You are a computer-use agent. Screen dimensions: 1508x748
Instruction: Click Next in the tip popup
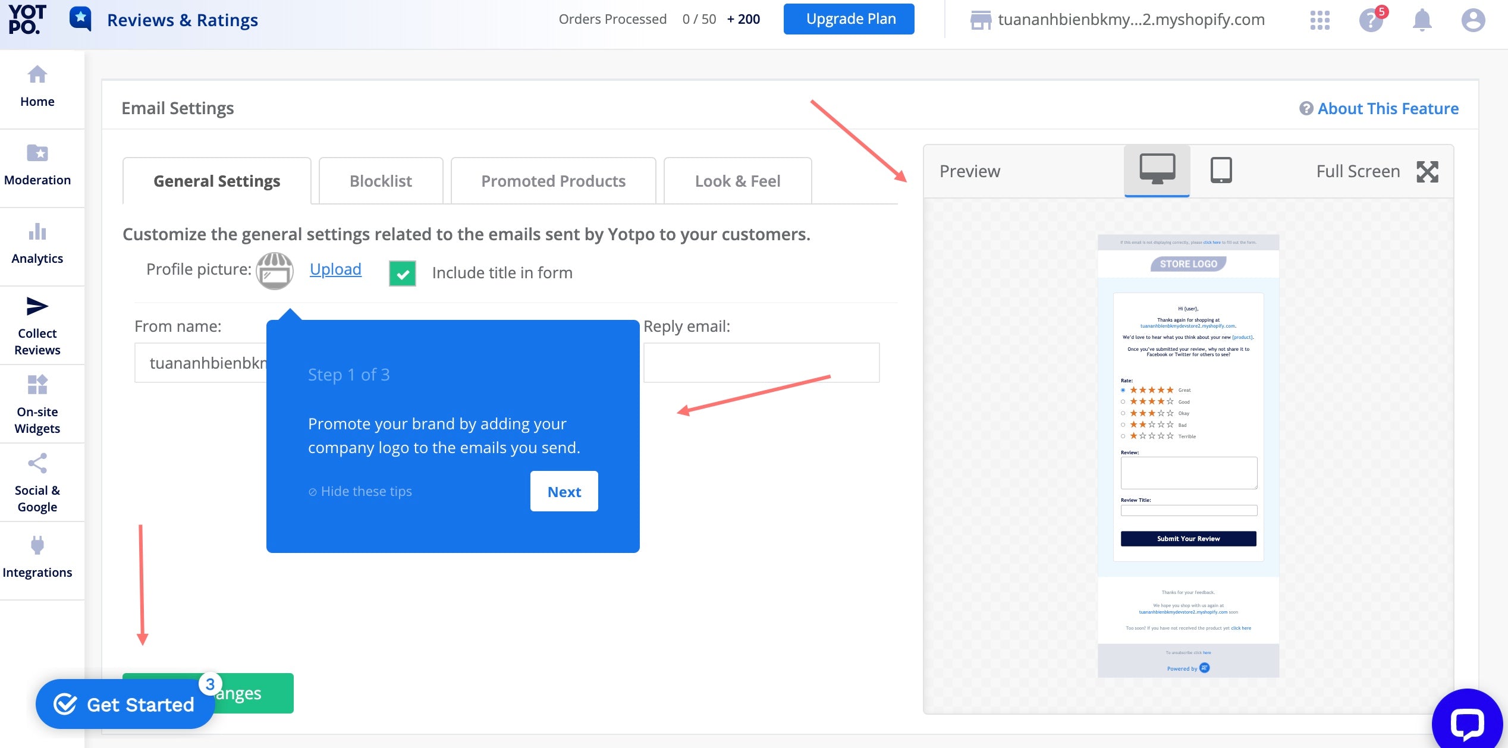pos(564,492)
